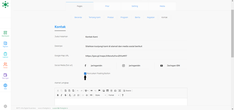Open About CKEditor question mark
Screen dimensions: 234x110
(x=123, y=95)
